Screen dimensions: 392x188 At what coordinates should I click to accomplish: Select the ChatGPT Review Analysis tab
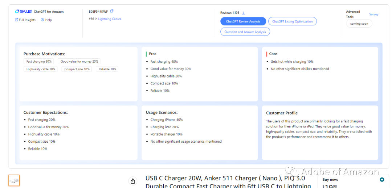click(x=243, y=21)
